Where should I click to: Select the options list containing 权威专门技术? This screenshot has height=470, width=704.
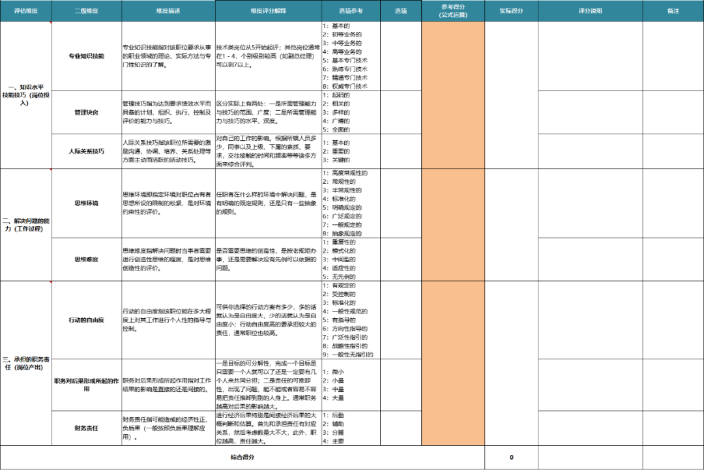pyautogui.click(x=351, y=56)
